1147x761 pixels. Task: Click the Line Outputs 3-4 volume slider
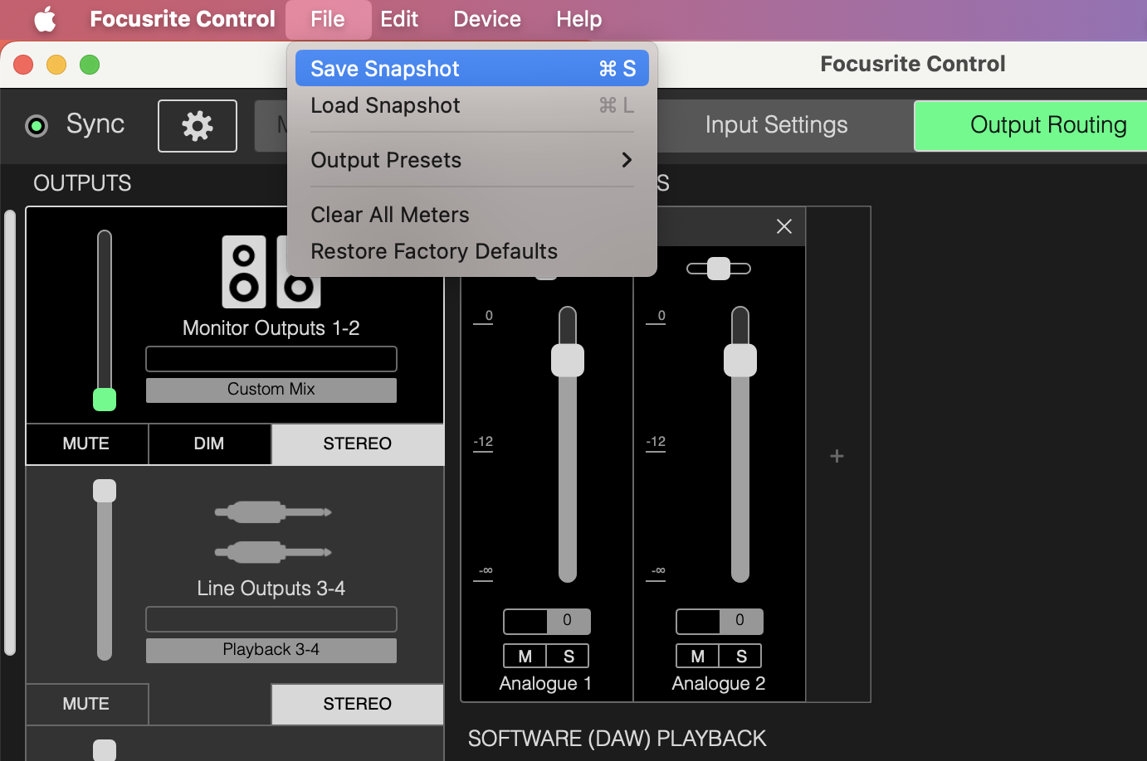(105, 570)
